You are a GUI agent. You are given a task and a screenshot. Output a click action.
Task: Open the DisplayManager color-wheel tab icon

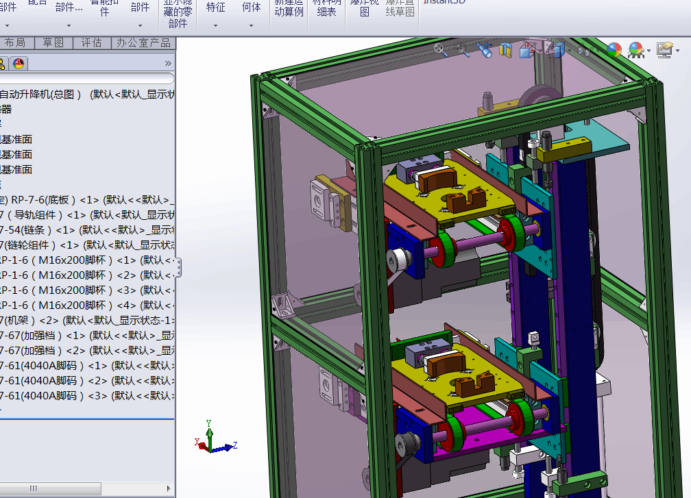tap(19, 64)
